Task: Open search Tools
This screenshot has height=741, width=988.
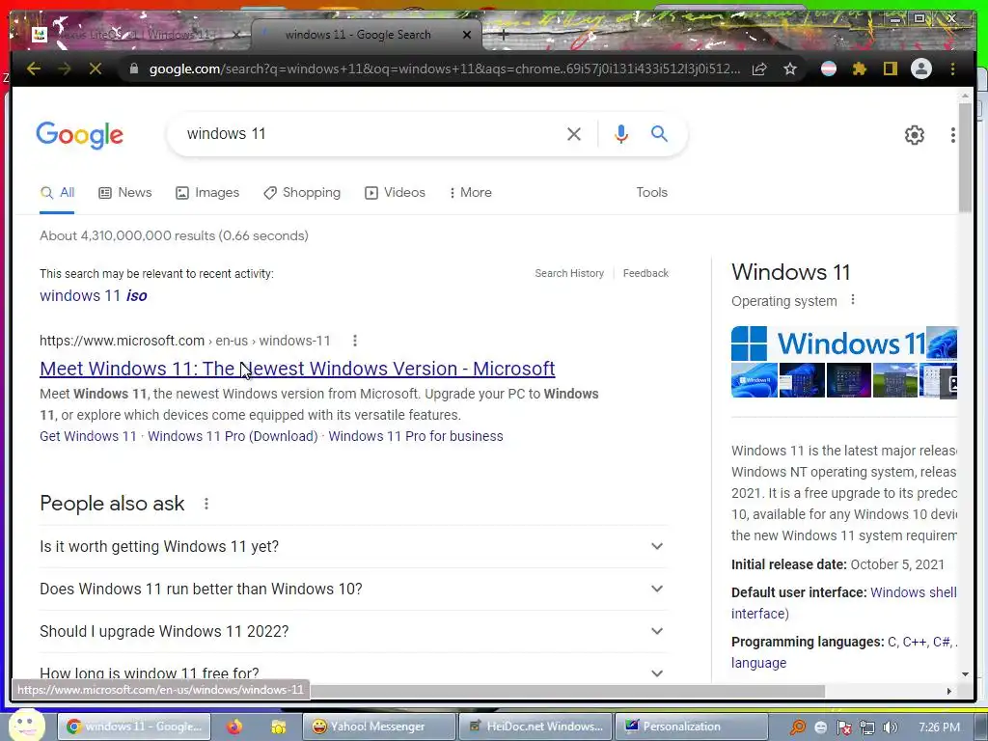Action: click(651, 192)
